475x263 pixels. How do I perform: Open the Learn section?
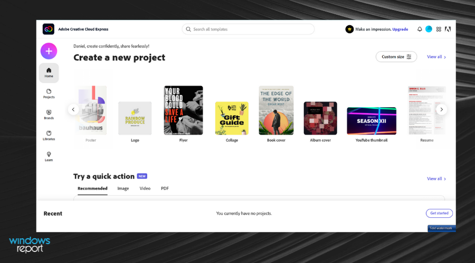click(49, 157)
